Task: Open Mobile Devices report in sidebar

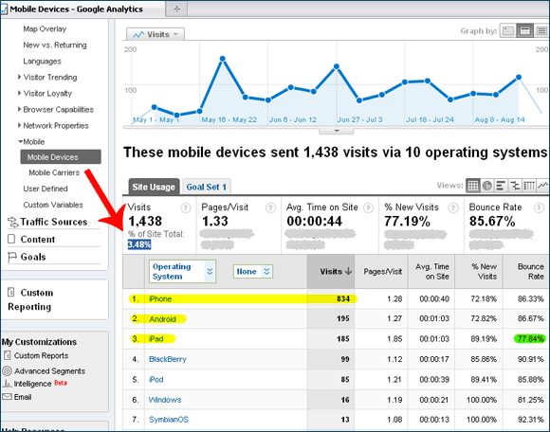Action: 61,157
